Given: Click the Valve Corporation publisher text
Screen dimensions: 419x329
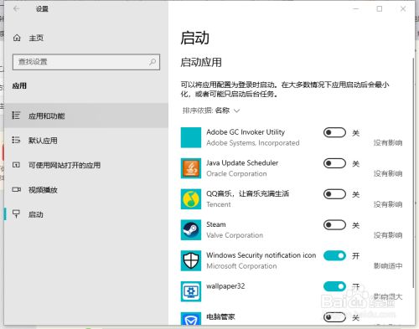Looking at the screenshot, I should click(235, 235).
